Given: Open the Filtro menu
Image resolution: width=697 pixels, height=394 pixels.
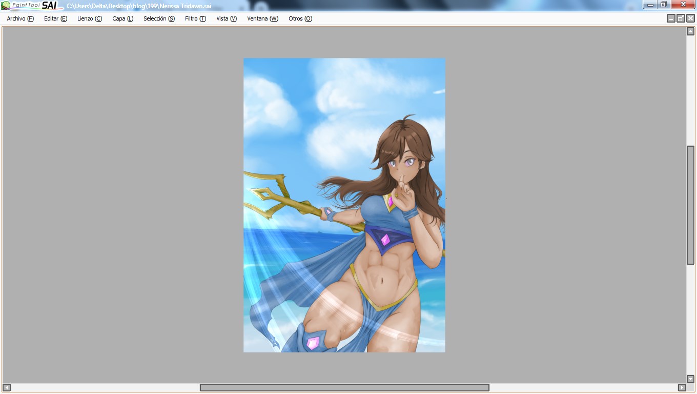Looking at the screenshot, I should [195, 18].
